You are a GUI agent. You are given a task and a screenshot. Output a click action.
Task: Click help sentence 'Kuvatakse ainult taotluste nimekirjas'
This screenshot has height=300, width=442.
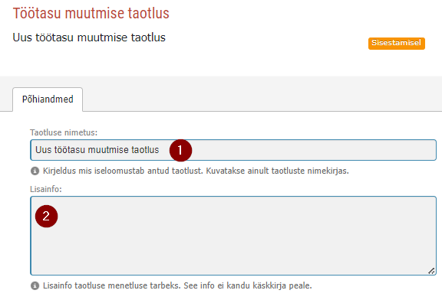coord(277,171)
